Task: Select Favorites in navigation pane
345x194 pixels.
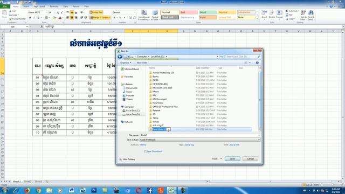Action: click(x=127, y=77)
